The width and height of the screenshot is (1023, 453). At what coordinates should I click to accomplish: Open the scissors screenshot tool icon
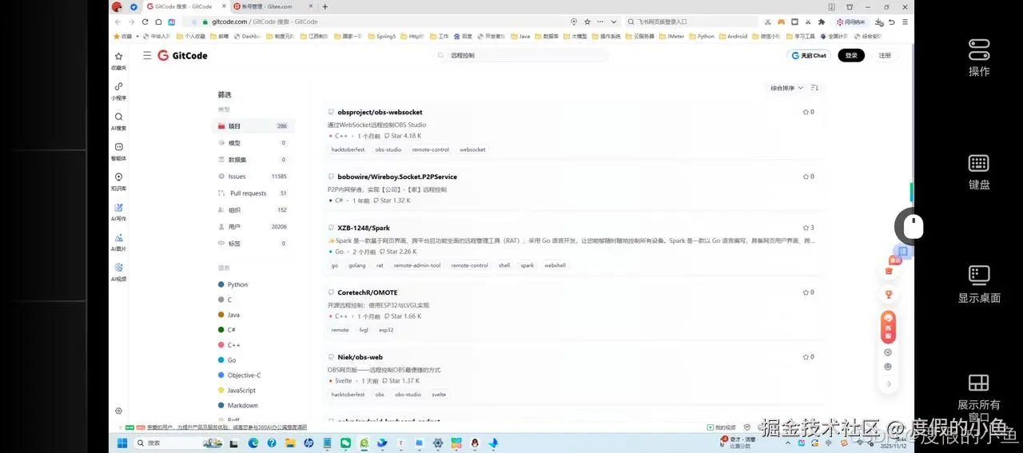[x=768, y=22]
